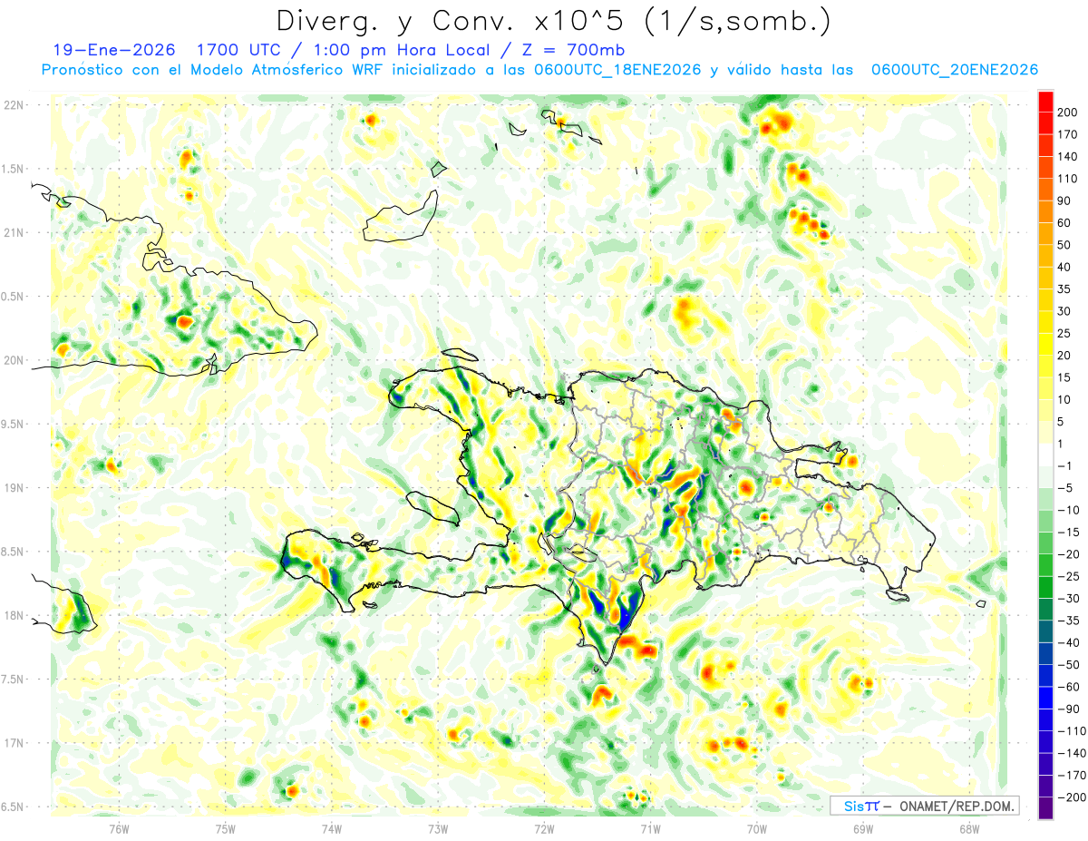The image size is (1088, 841).
Task: Click the longitude label '75W'
Action: pos(226,828)
